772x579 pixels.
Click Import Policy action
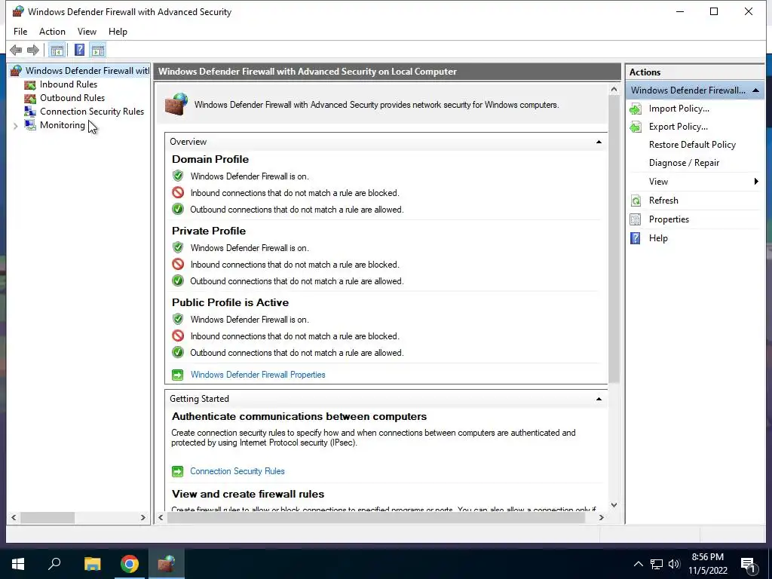[x=679, y=109]
